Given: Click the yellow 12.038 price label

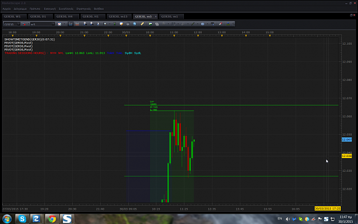Looking at the screenshot, I should coord(347,156).
